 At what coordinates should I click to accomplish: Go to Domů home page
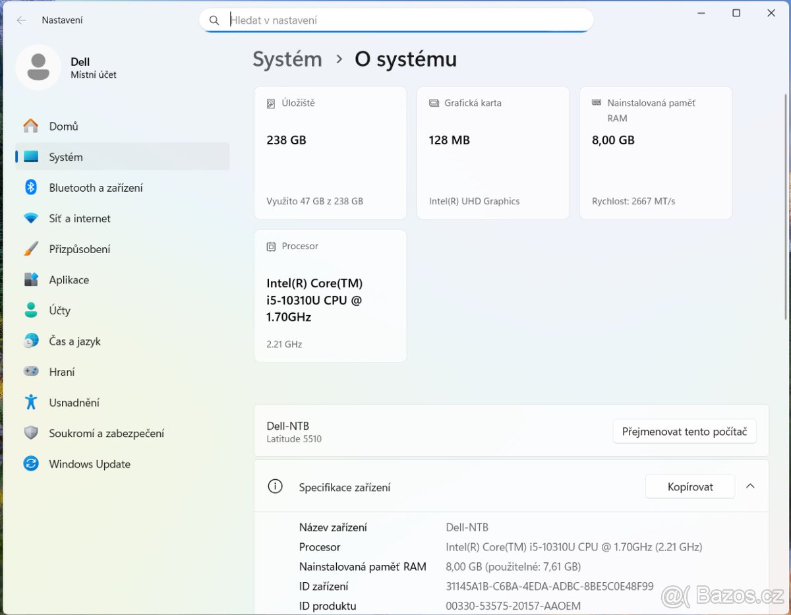tap(65, 126)
